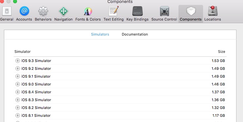
Task: Open the General preferences pane
Action: 7,14
